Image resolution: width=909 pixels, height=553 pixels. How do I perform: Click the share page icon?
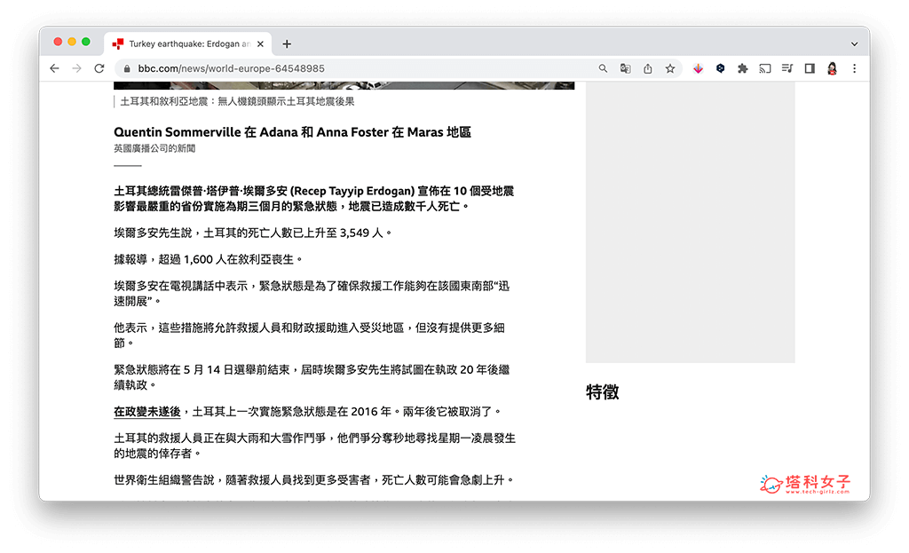coord(648,68)
